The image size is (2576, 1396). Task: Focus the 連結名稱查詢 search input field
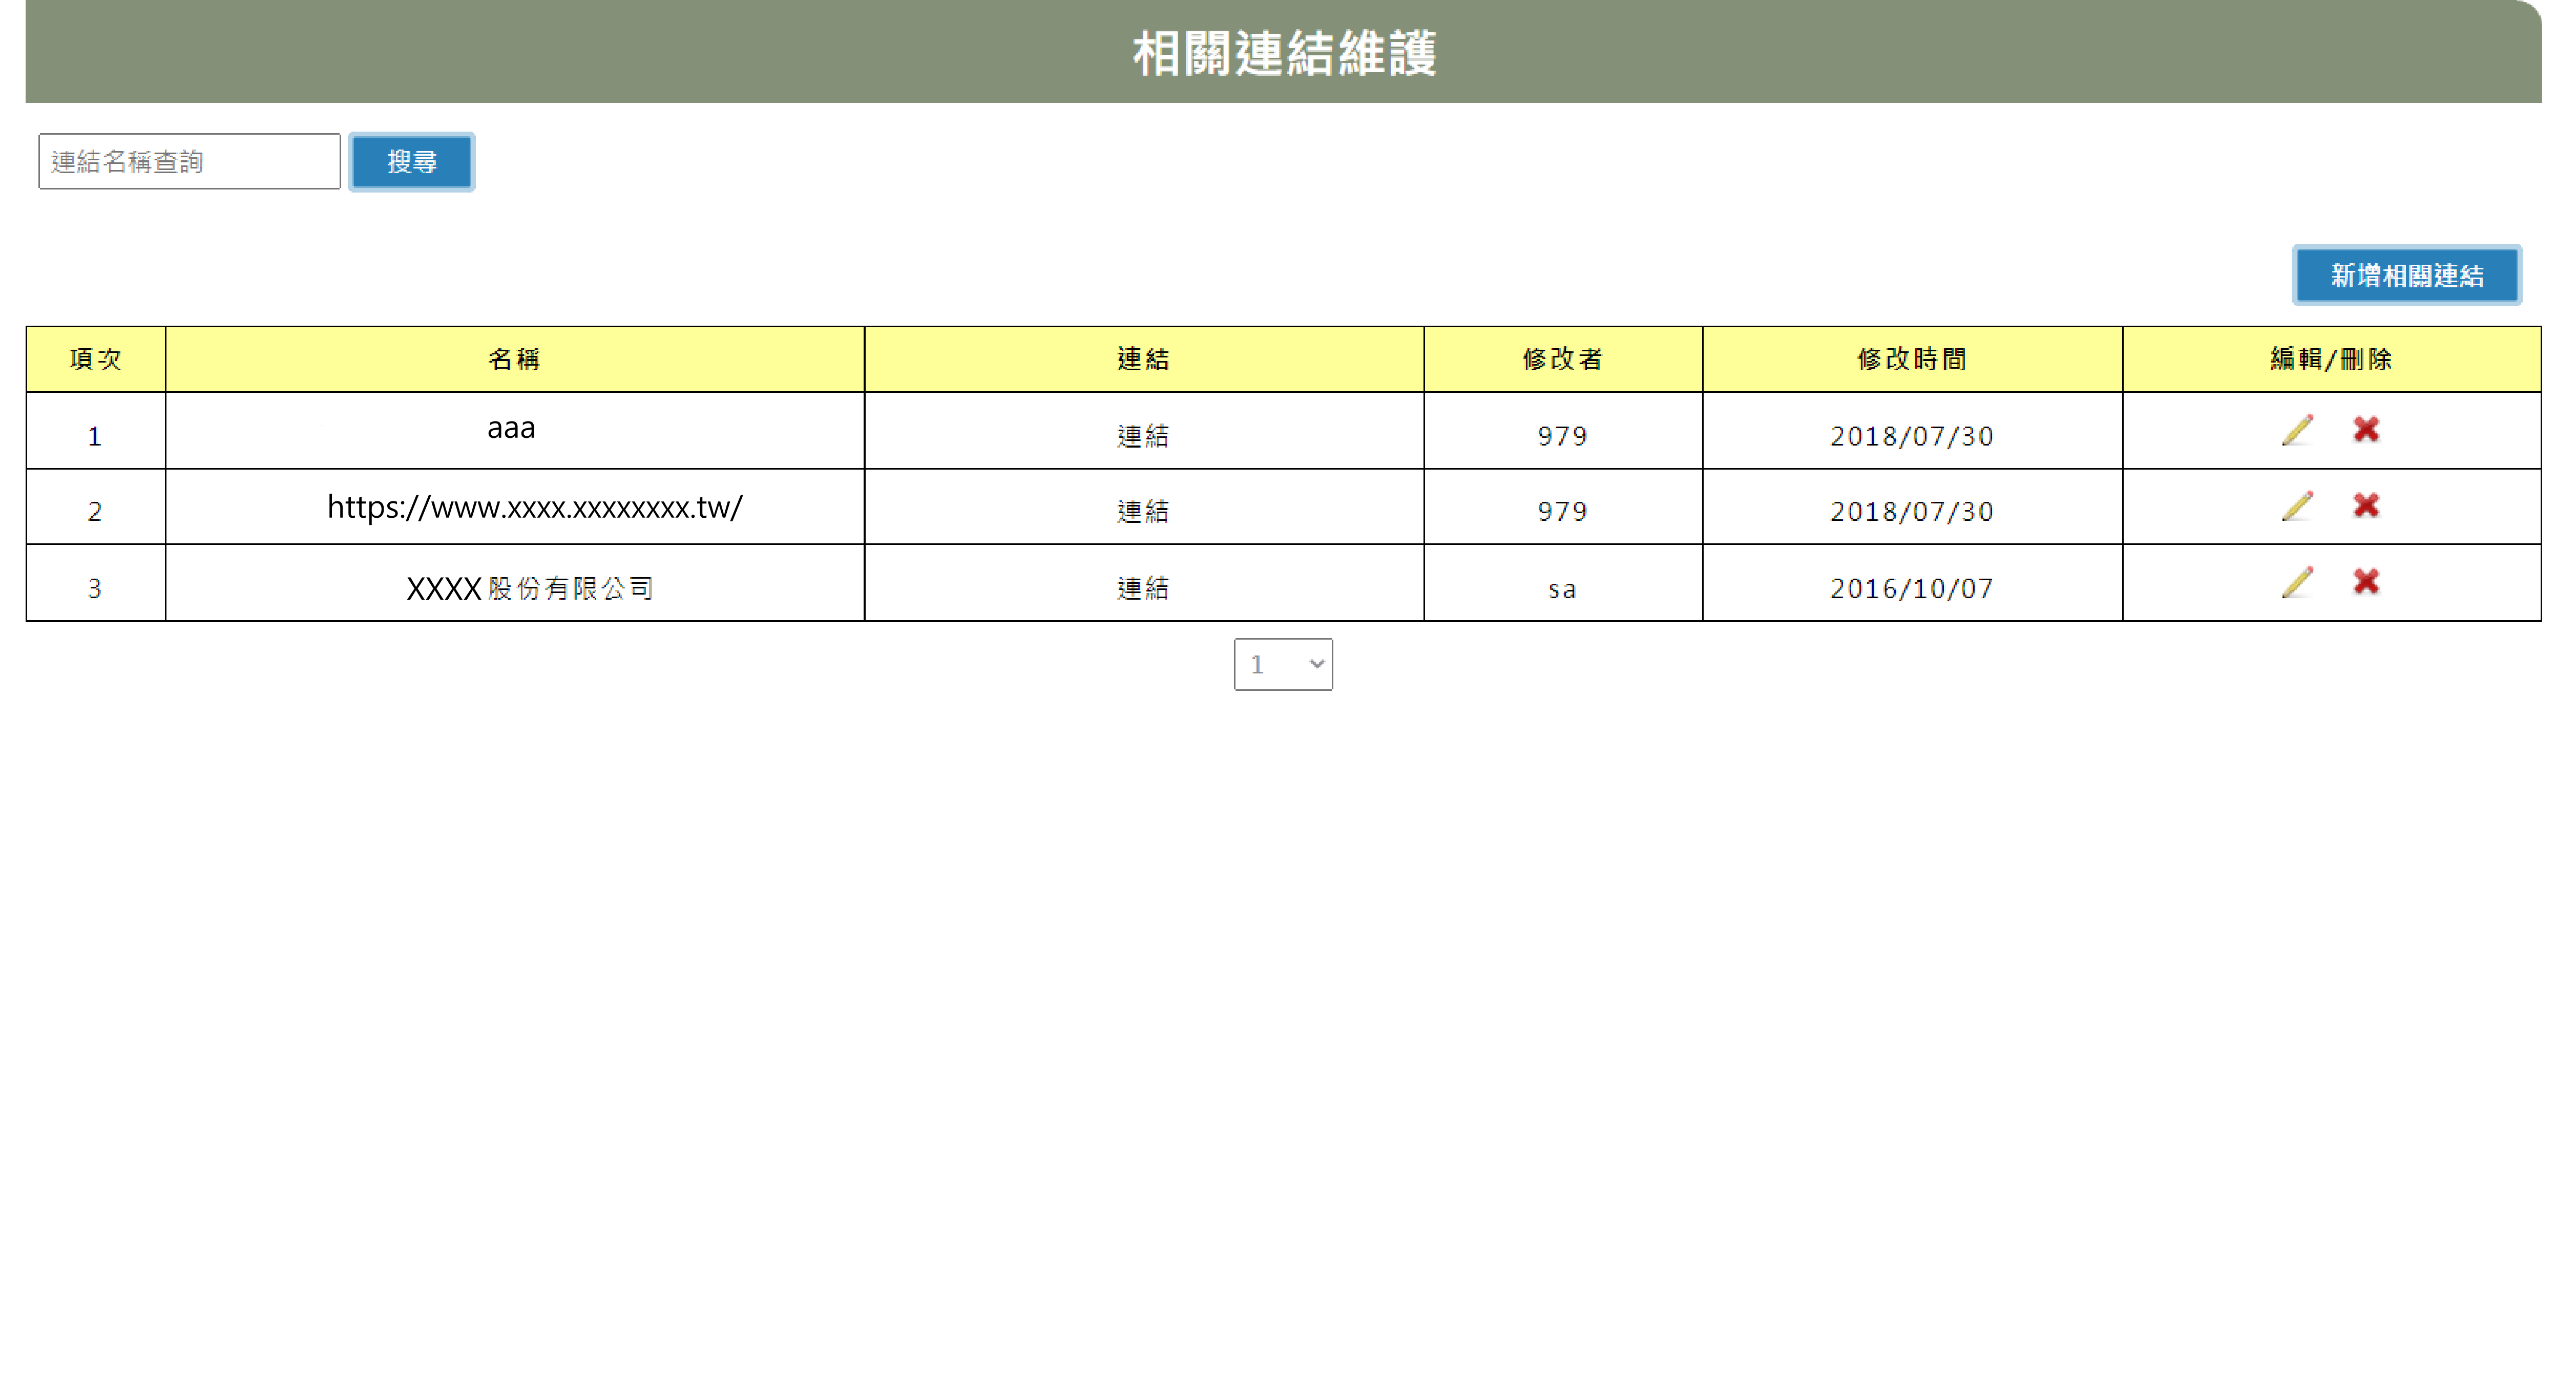[x=189, y=161]
